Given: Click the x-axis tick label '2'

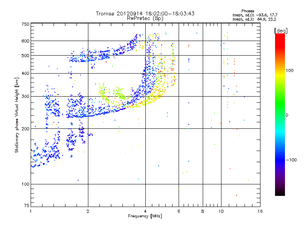Looking at the screenshot, I should coord(88,211).
